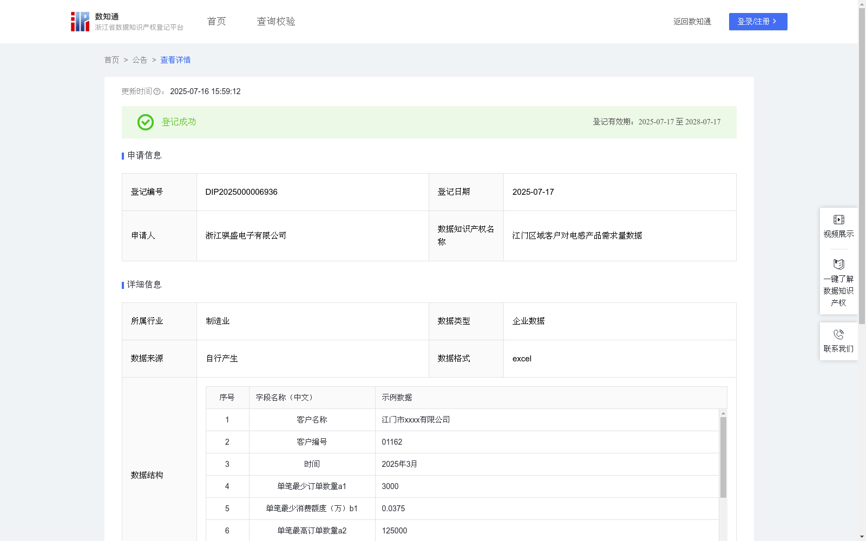This screenshot has width=866, height=541.
Task: Click the 登记编号 label cell
Action: (159, 192)
